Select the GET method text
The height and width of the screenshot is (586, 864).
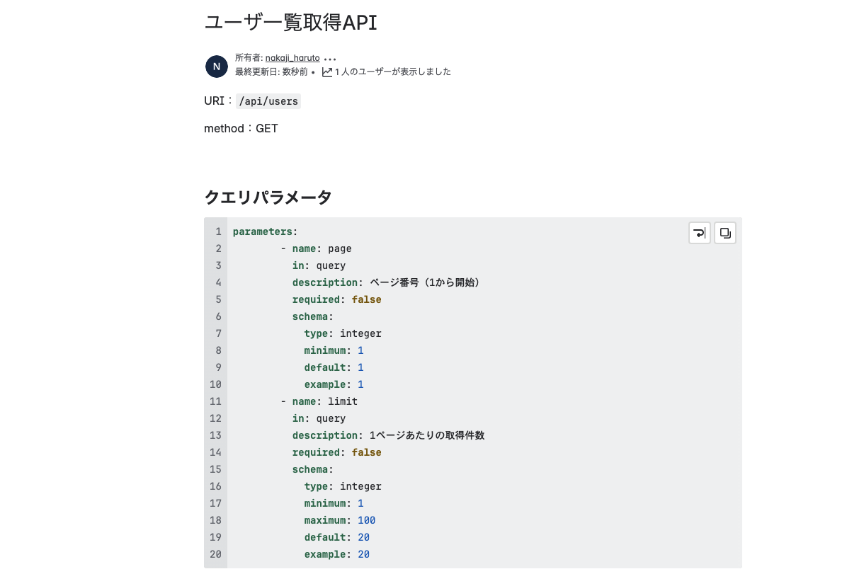(x=268, y=128)
